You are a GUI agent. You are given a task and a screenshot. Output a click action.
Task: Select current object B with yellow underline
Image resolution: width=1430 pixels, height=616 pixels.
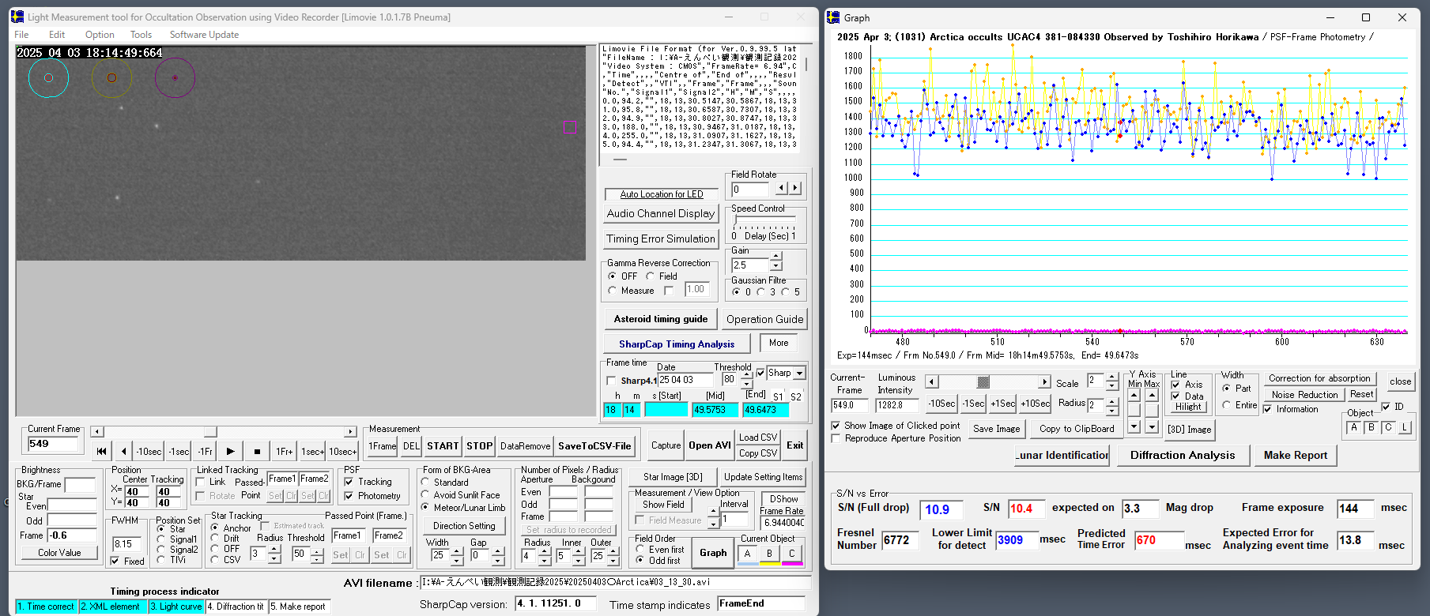tap(769, 554)
